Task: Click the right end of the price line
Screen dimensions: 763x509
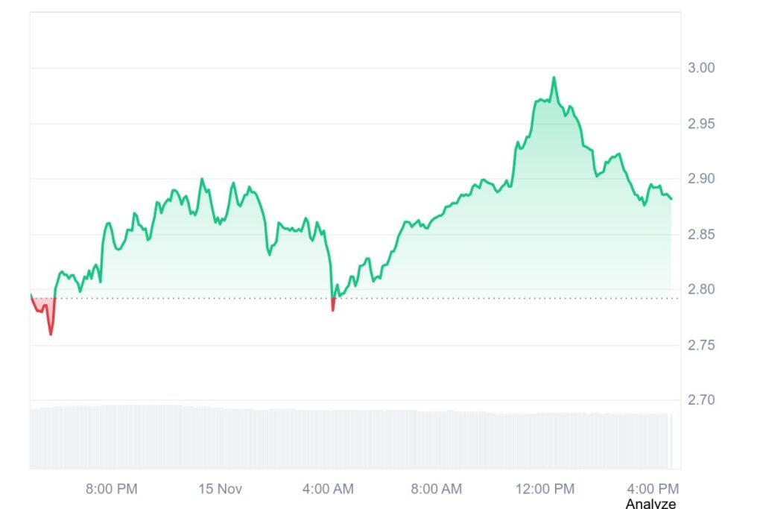Action: [x=671, y=199]
